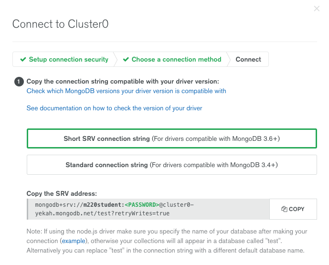Click the Copy the SRV address label
The image size is (329, 265).
click(62, 193)
